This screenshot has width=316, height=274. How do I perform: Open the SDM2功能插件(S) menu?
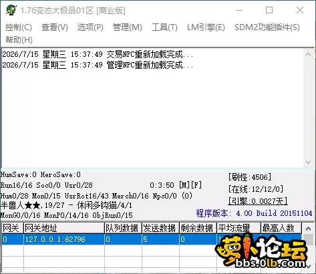pyautogui.click(x=267, y=27)
